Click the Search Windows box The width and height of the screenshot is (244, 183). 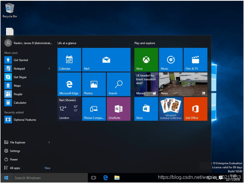50,178
